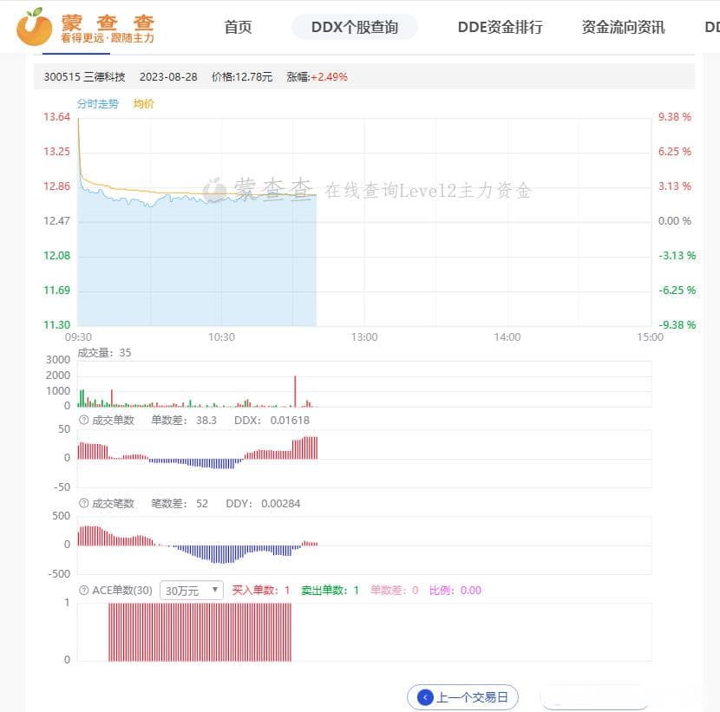
Task: Click the 9.38 % top percent label
Action: pyautogui.click(x=675, y=116)
